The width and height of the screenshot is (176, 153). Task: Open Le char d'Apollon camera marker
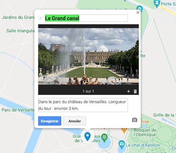pyautogui.click(x=122, y=144)
